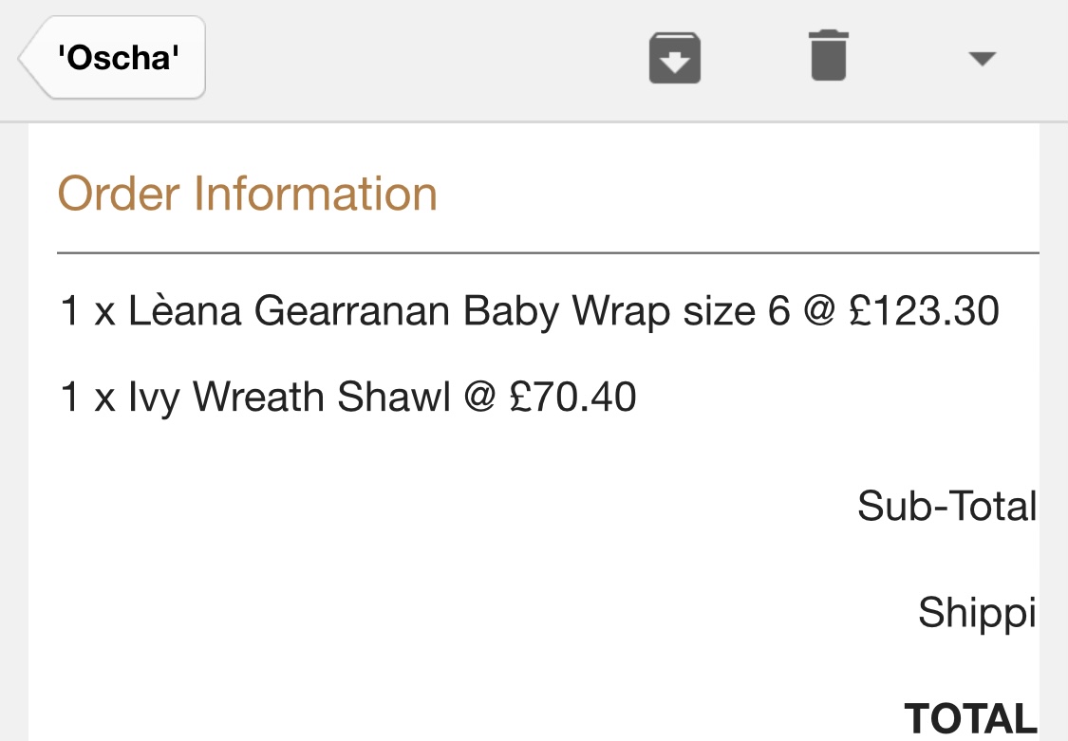Click the bold TOTAL label
This screenshot has width=1068, height=741.
[x=969, y=719]
